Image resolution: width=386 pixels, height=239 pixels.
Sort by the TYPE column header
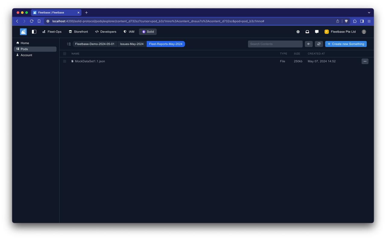[x=283, y=54]
